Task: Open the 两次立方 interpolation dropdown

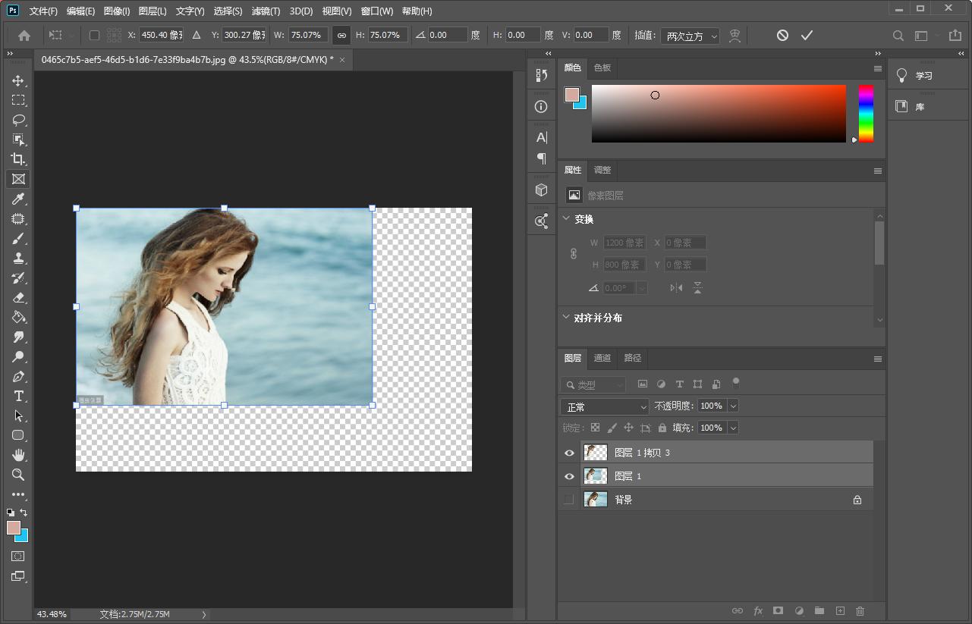Action: (690, 35)
